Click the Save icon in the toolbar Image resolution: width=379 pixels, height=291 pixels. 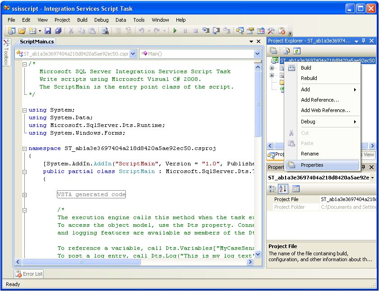pyautogui.click(x=47, y=31)
